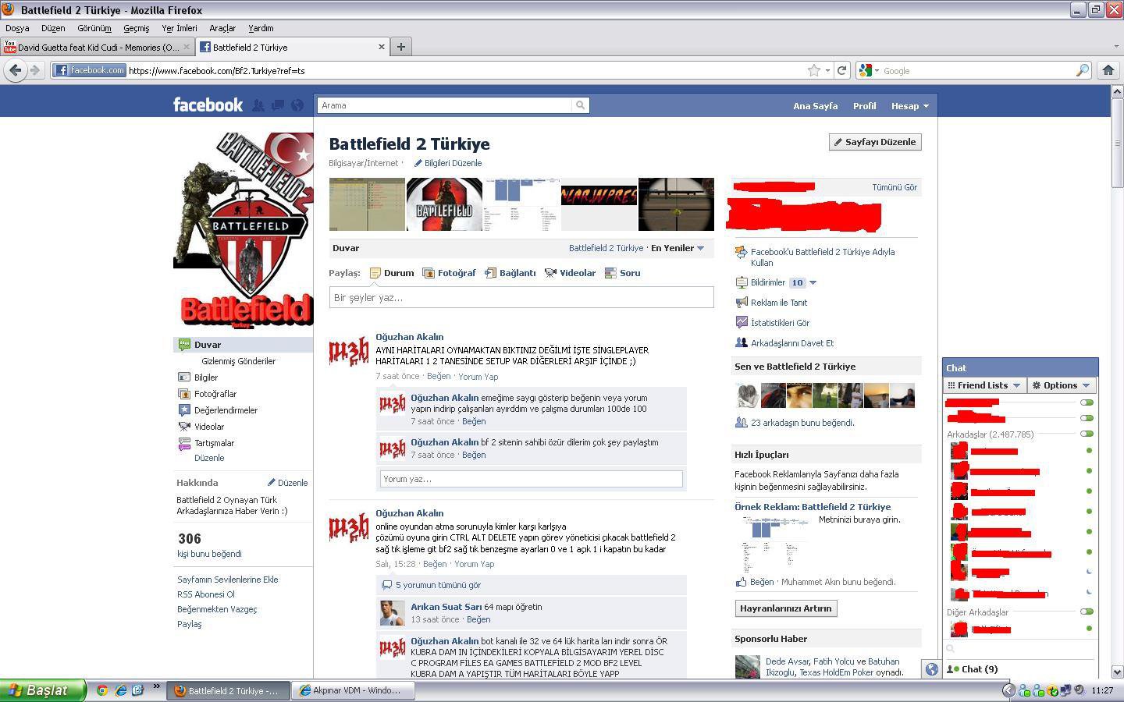Select the Videolar share option

pos(570,273)
